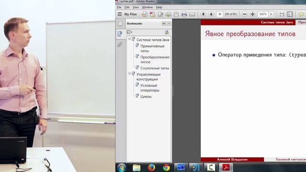
Task: Select the Преобразование типов bookmark
Action: click(x=155, y=59)
